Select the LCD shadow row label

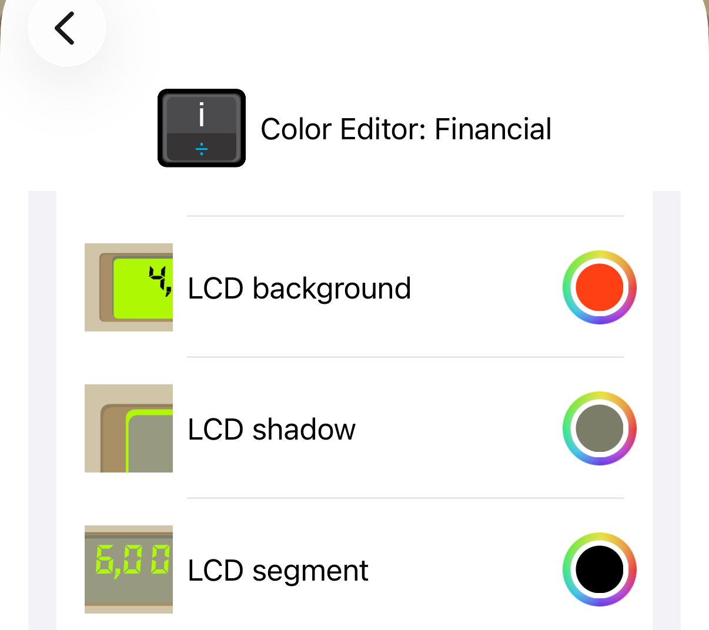[x=272, y=430]
